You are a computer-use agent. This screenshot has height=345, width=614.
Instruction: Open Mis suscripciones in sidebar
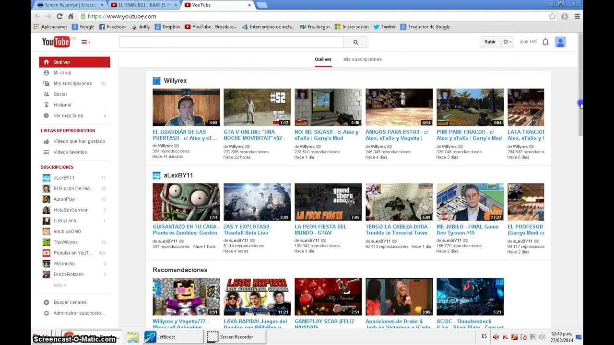[x=75, y=83]
